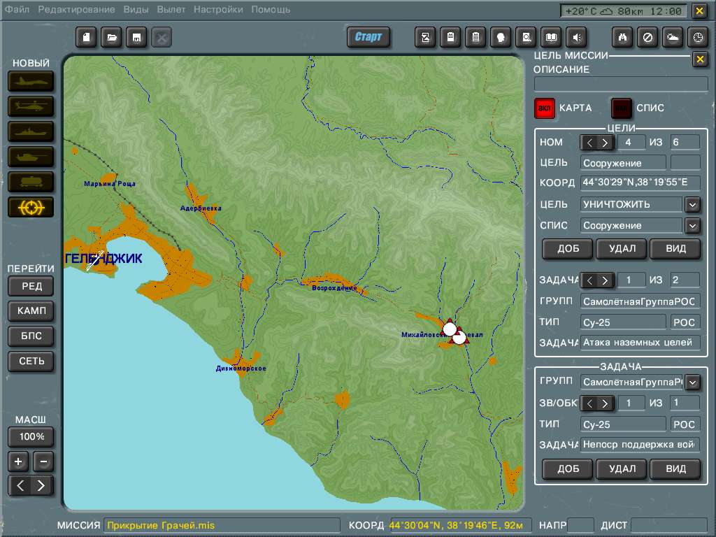Click the Старт button

click(x=368, y=37)
